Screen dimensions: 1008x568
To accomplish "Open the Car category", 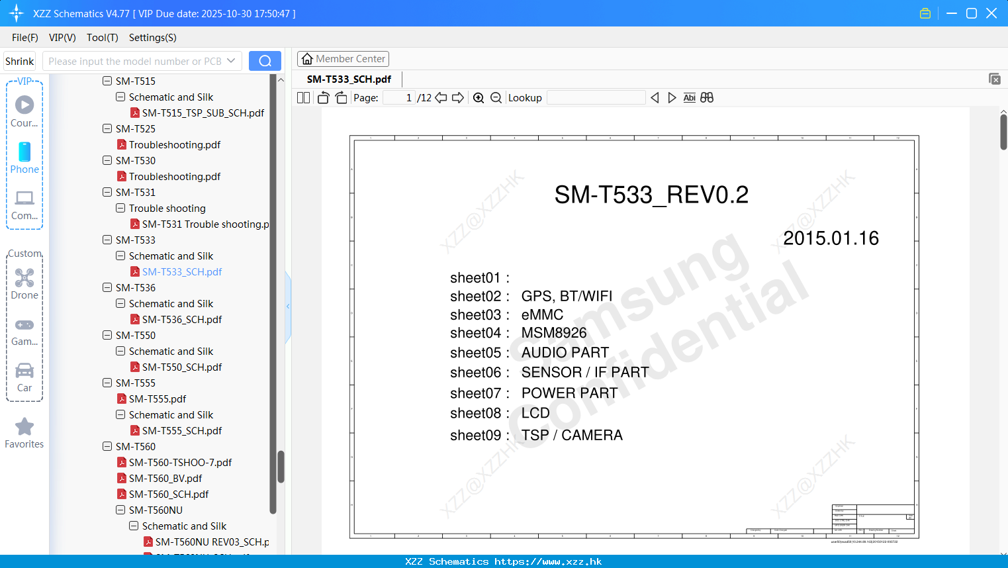I will (x=24, y=370).
